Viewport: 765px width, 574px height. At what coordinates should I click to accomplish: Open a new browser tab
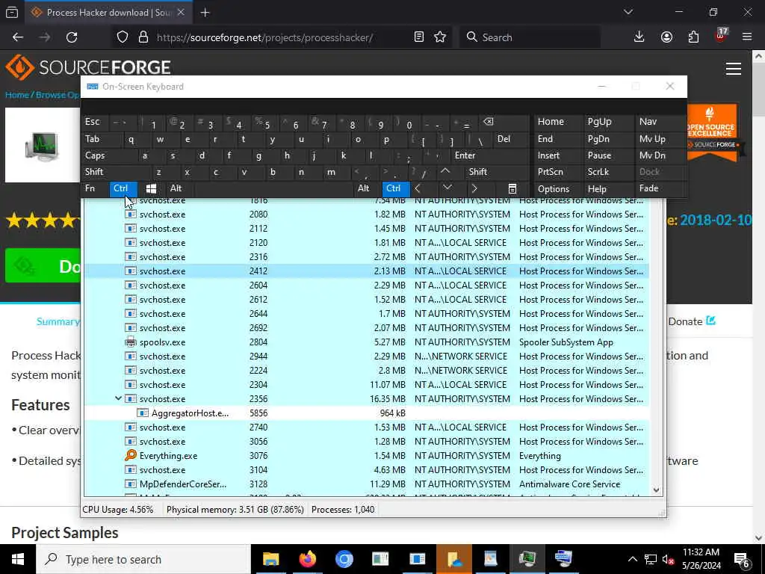205,13
